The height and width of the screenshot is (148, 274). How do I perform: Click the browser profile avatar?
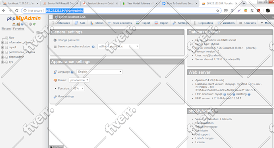click(268, 10)
